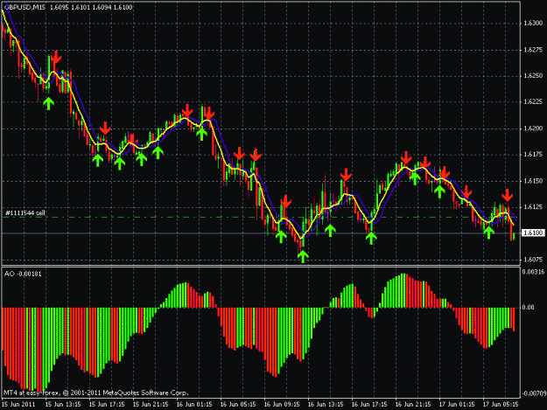
Task: Select the 16 Jun 13:15 time label
Action: (326, 405)
